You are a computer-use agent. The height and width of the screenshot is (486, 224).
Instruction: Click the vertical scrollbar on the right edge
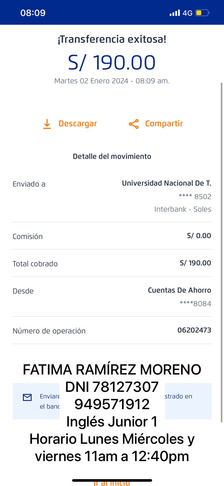coord(222,252)
